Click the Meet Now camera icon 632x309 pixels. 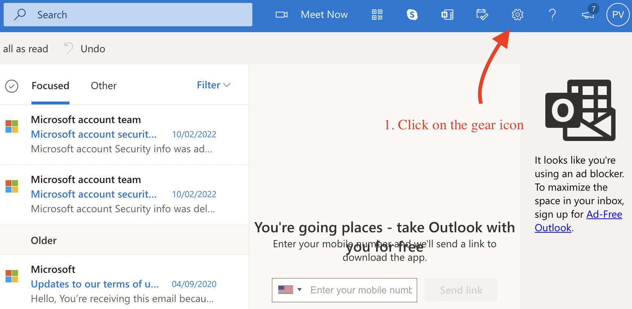point(282,15)
